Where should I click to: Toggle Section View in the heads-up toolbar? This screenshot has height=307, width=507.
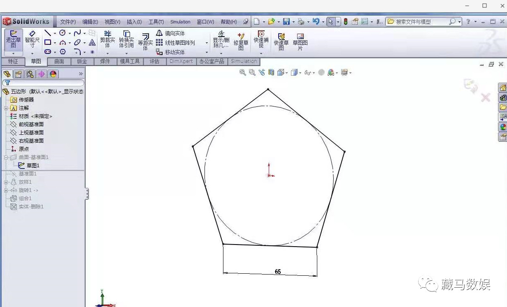point(271,72)
